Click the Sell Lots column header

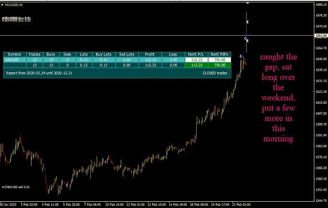pos(126,54)
